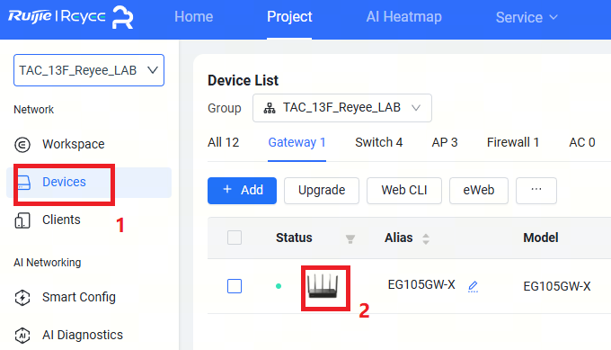611x350 pixels.
Task: Open AI Diagnostics in the sidebar
Action: tap(83, 336)
